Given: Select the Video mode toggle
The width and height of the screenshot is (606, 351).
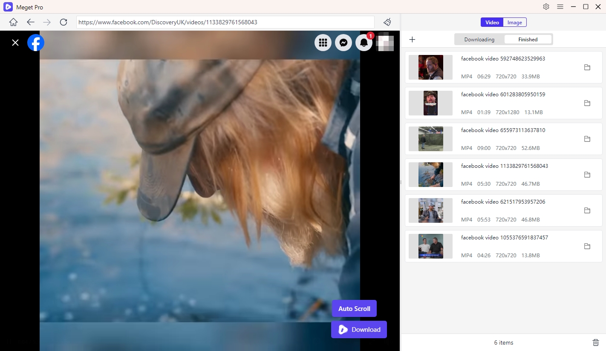Looking at the screenshot, I should [x=492, y=23].
